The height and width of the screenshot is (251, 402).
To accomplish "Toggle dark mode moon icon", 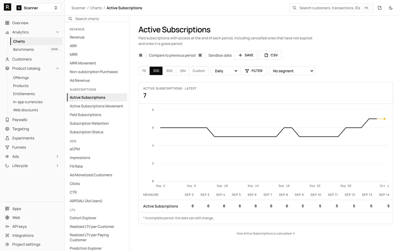I will pos(391,8).
